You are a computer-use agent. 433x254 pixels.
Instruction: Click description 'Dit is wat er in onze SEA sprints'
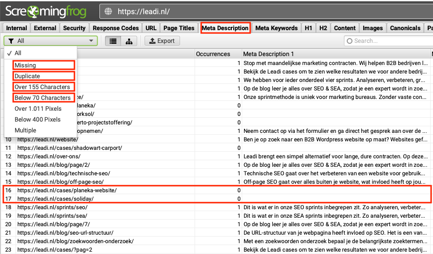click(x=335, y=216)
